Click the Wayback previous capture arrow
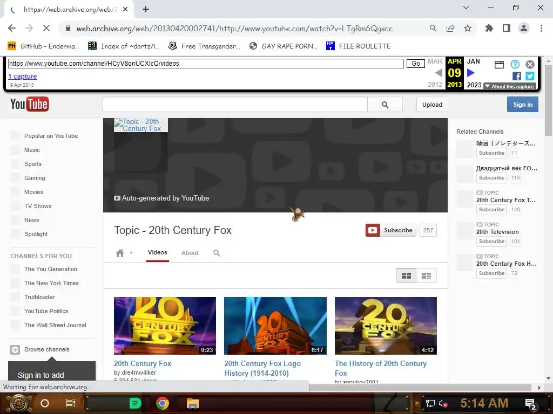Image resolution: width=553 pixels, height=414 pixels. 439,73
